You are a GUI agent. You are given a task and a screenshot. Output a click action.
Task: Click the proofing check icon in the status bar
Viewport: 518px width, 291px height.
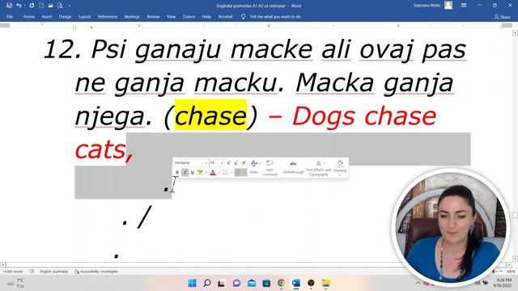[x=32, y=272]
